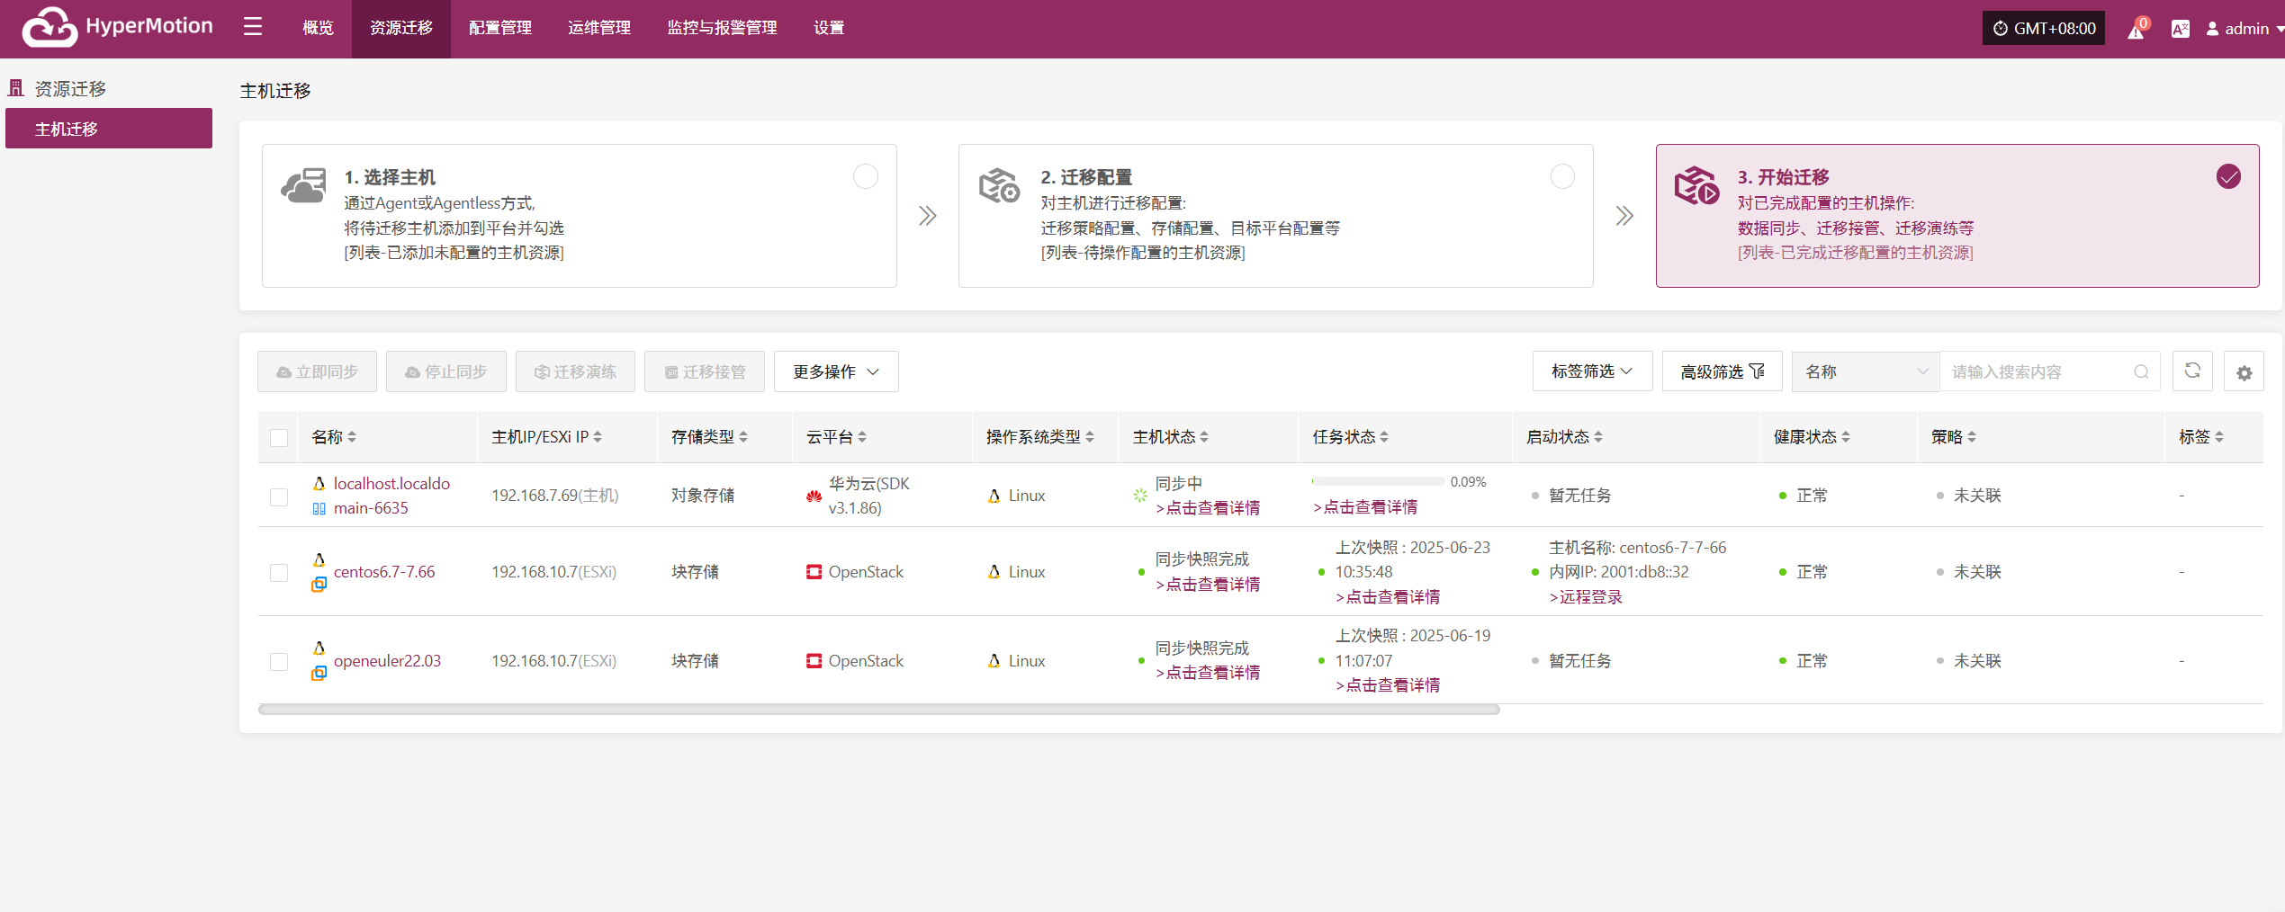The width and height of the screenshot is (2285, 912).
Task: Click the 资源迁移 sidebar building icon
Action: coord(15,88)
